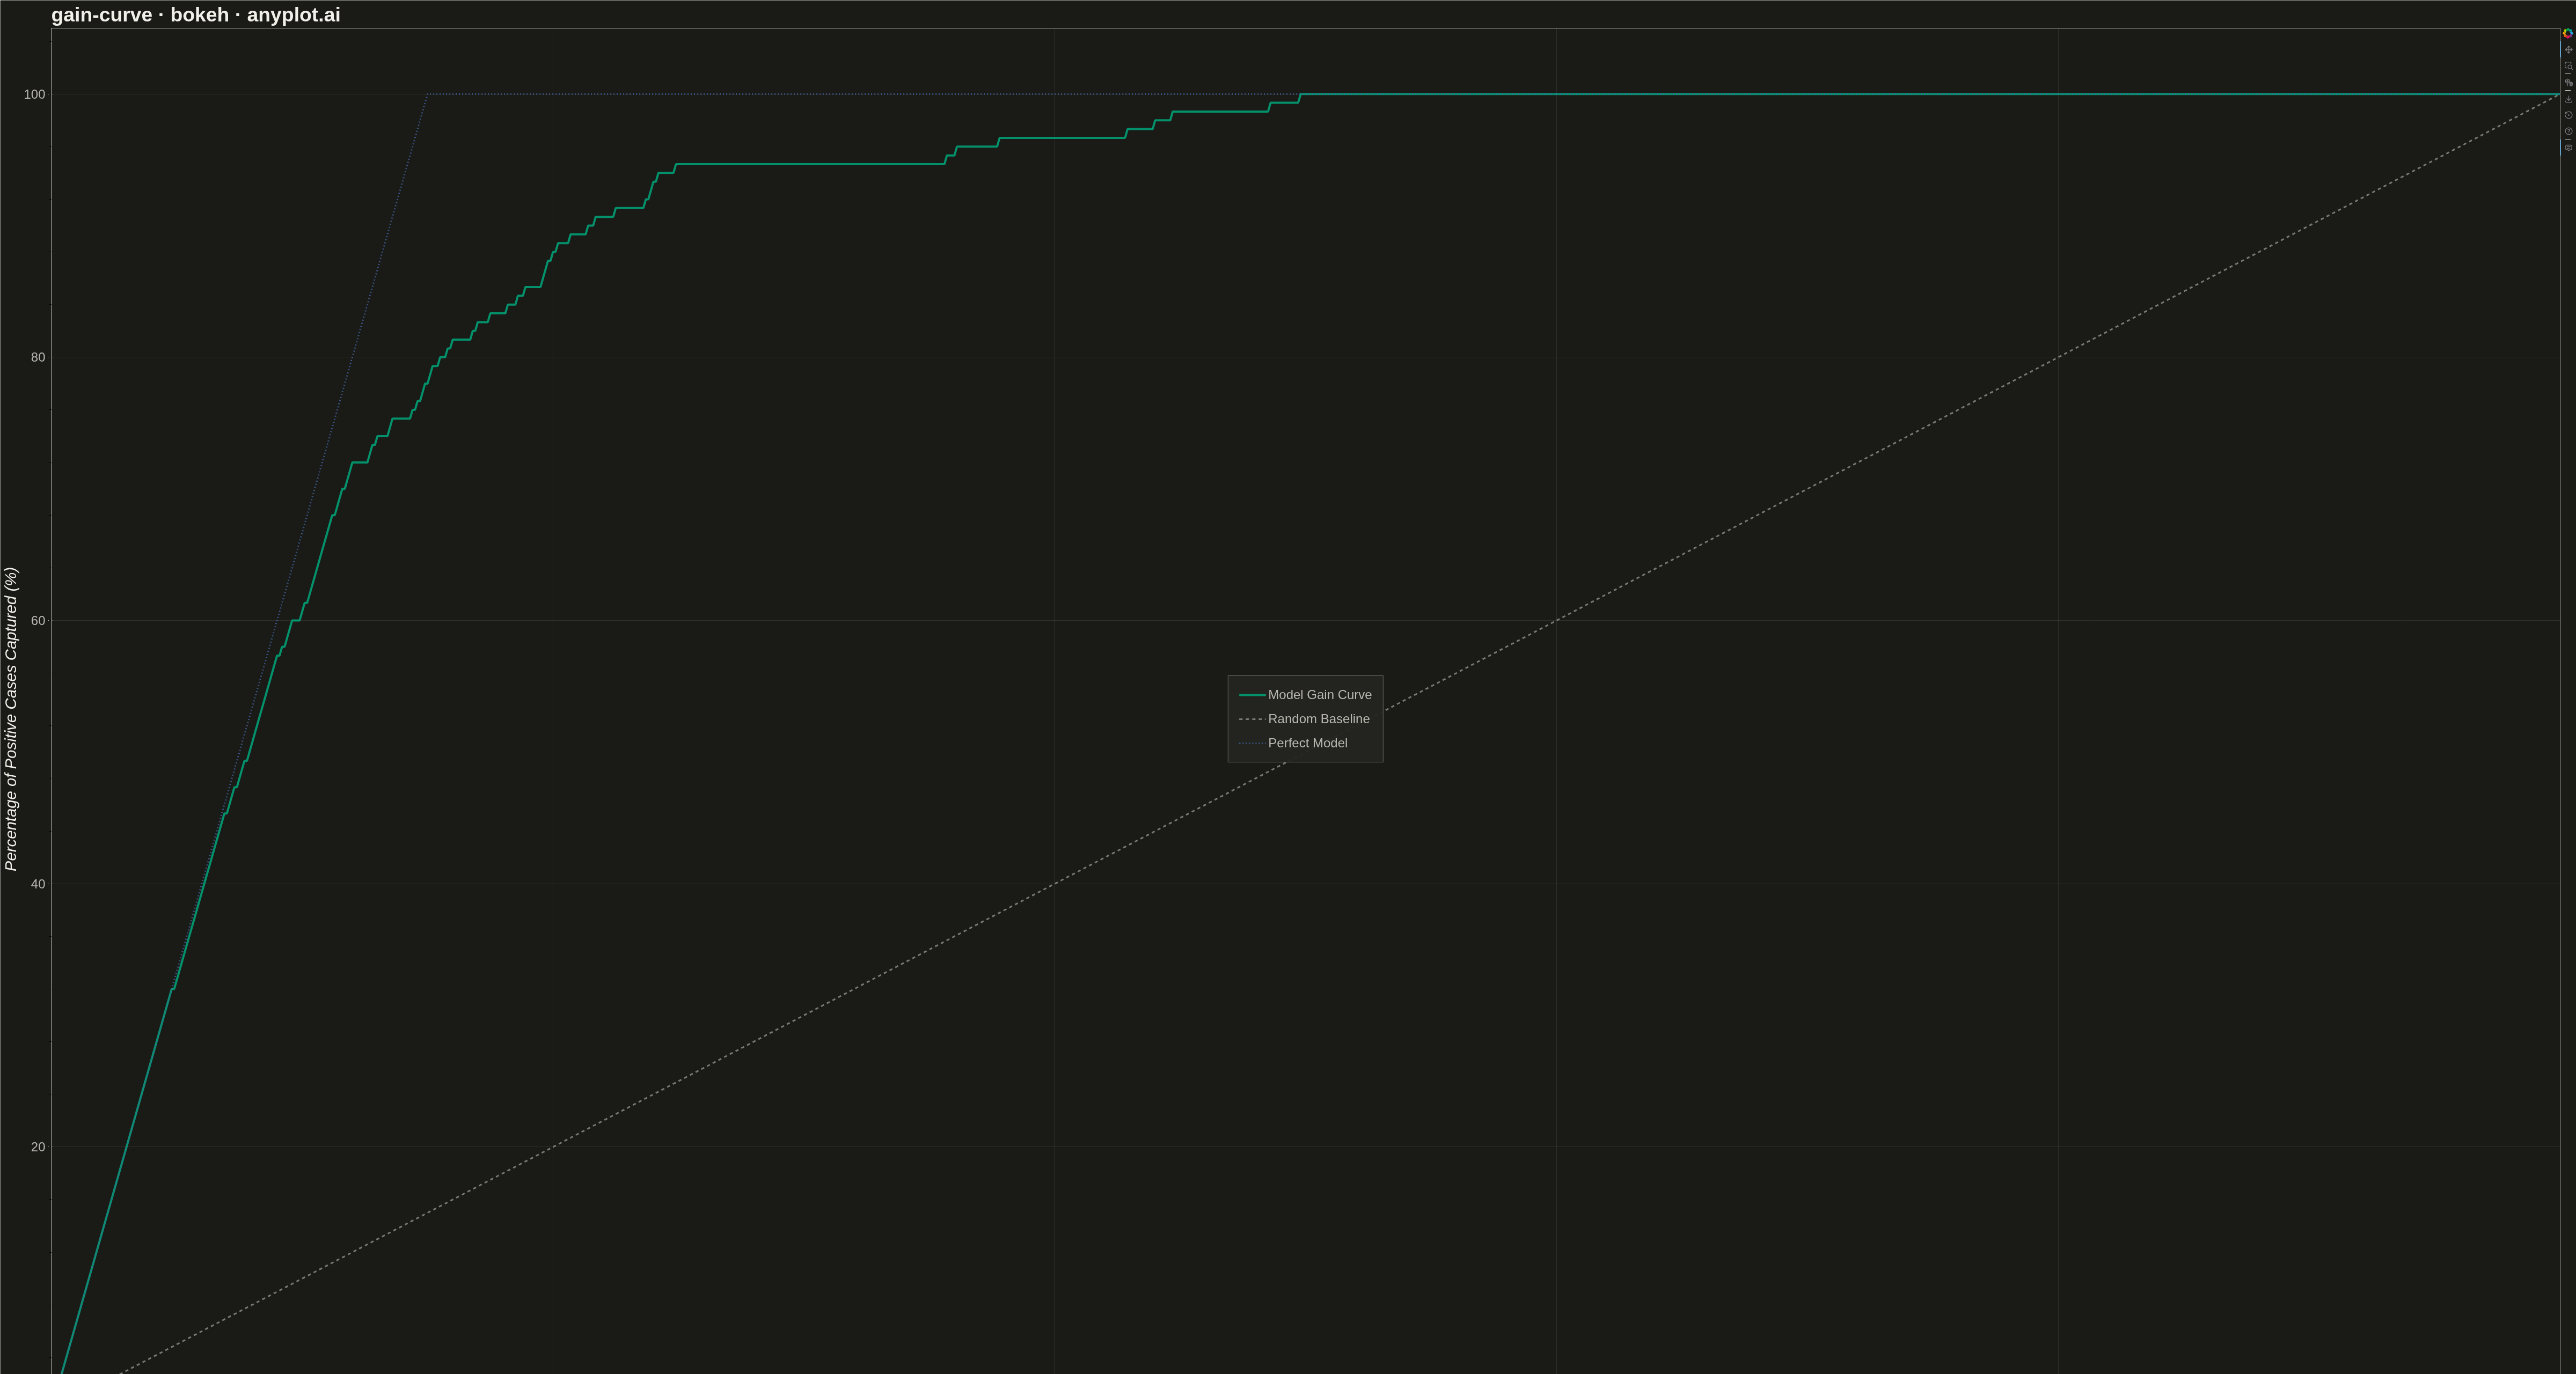2576x1374 pixels.
Task: Reset the plot view
Action: coord(2568,115)
